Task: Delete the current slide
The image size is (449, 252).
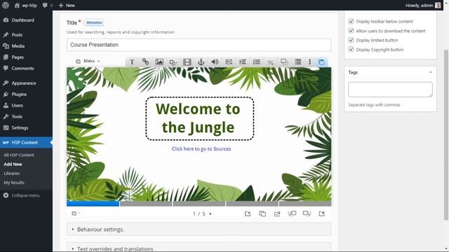Action: point(321,213)
